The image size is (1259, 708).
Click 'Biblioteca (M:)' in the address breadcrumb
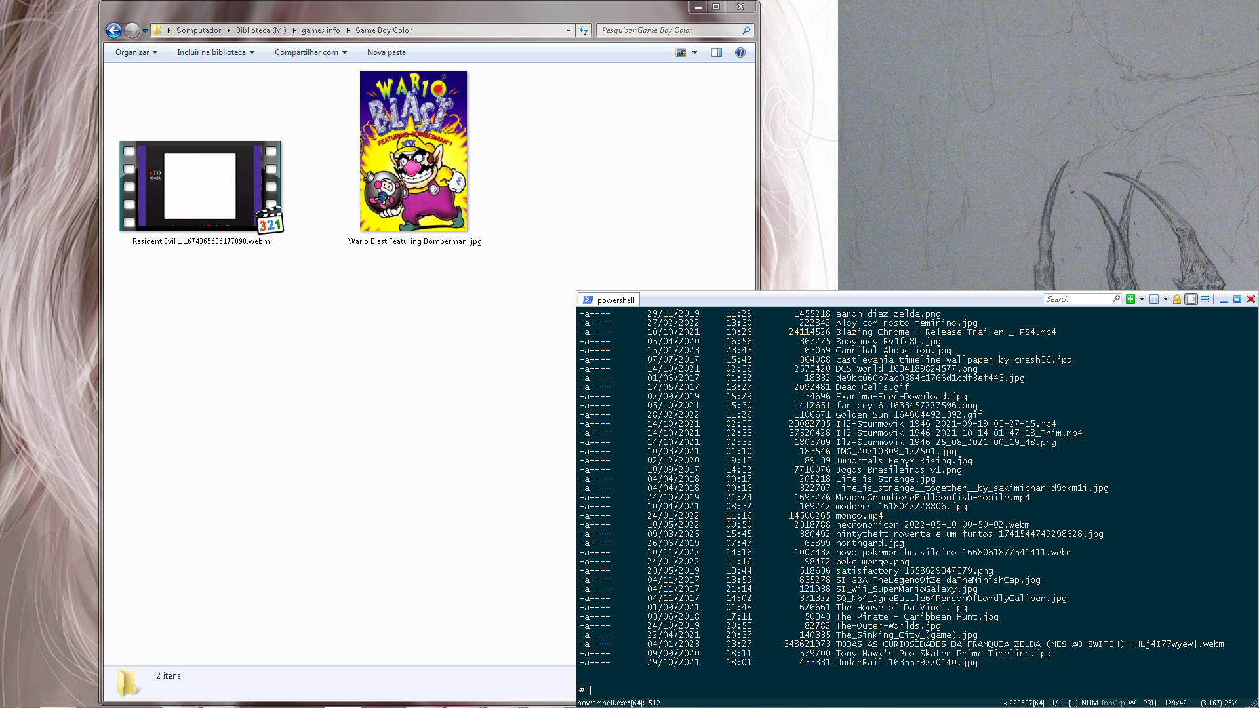coord(261,30)
